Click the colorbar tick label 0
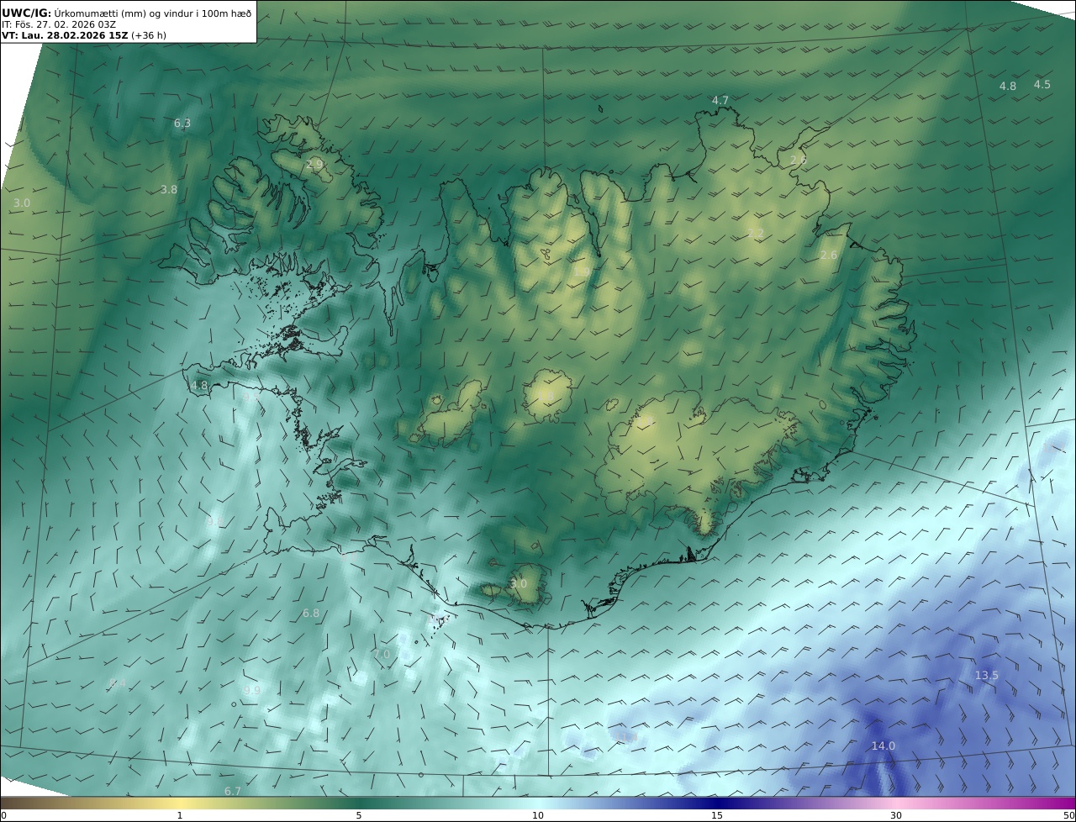This screenshot has height=822, width=1076. point(3,815)
